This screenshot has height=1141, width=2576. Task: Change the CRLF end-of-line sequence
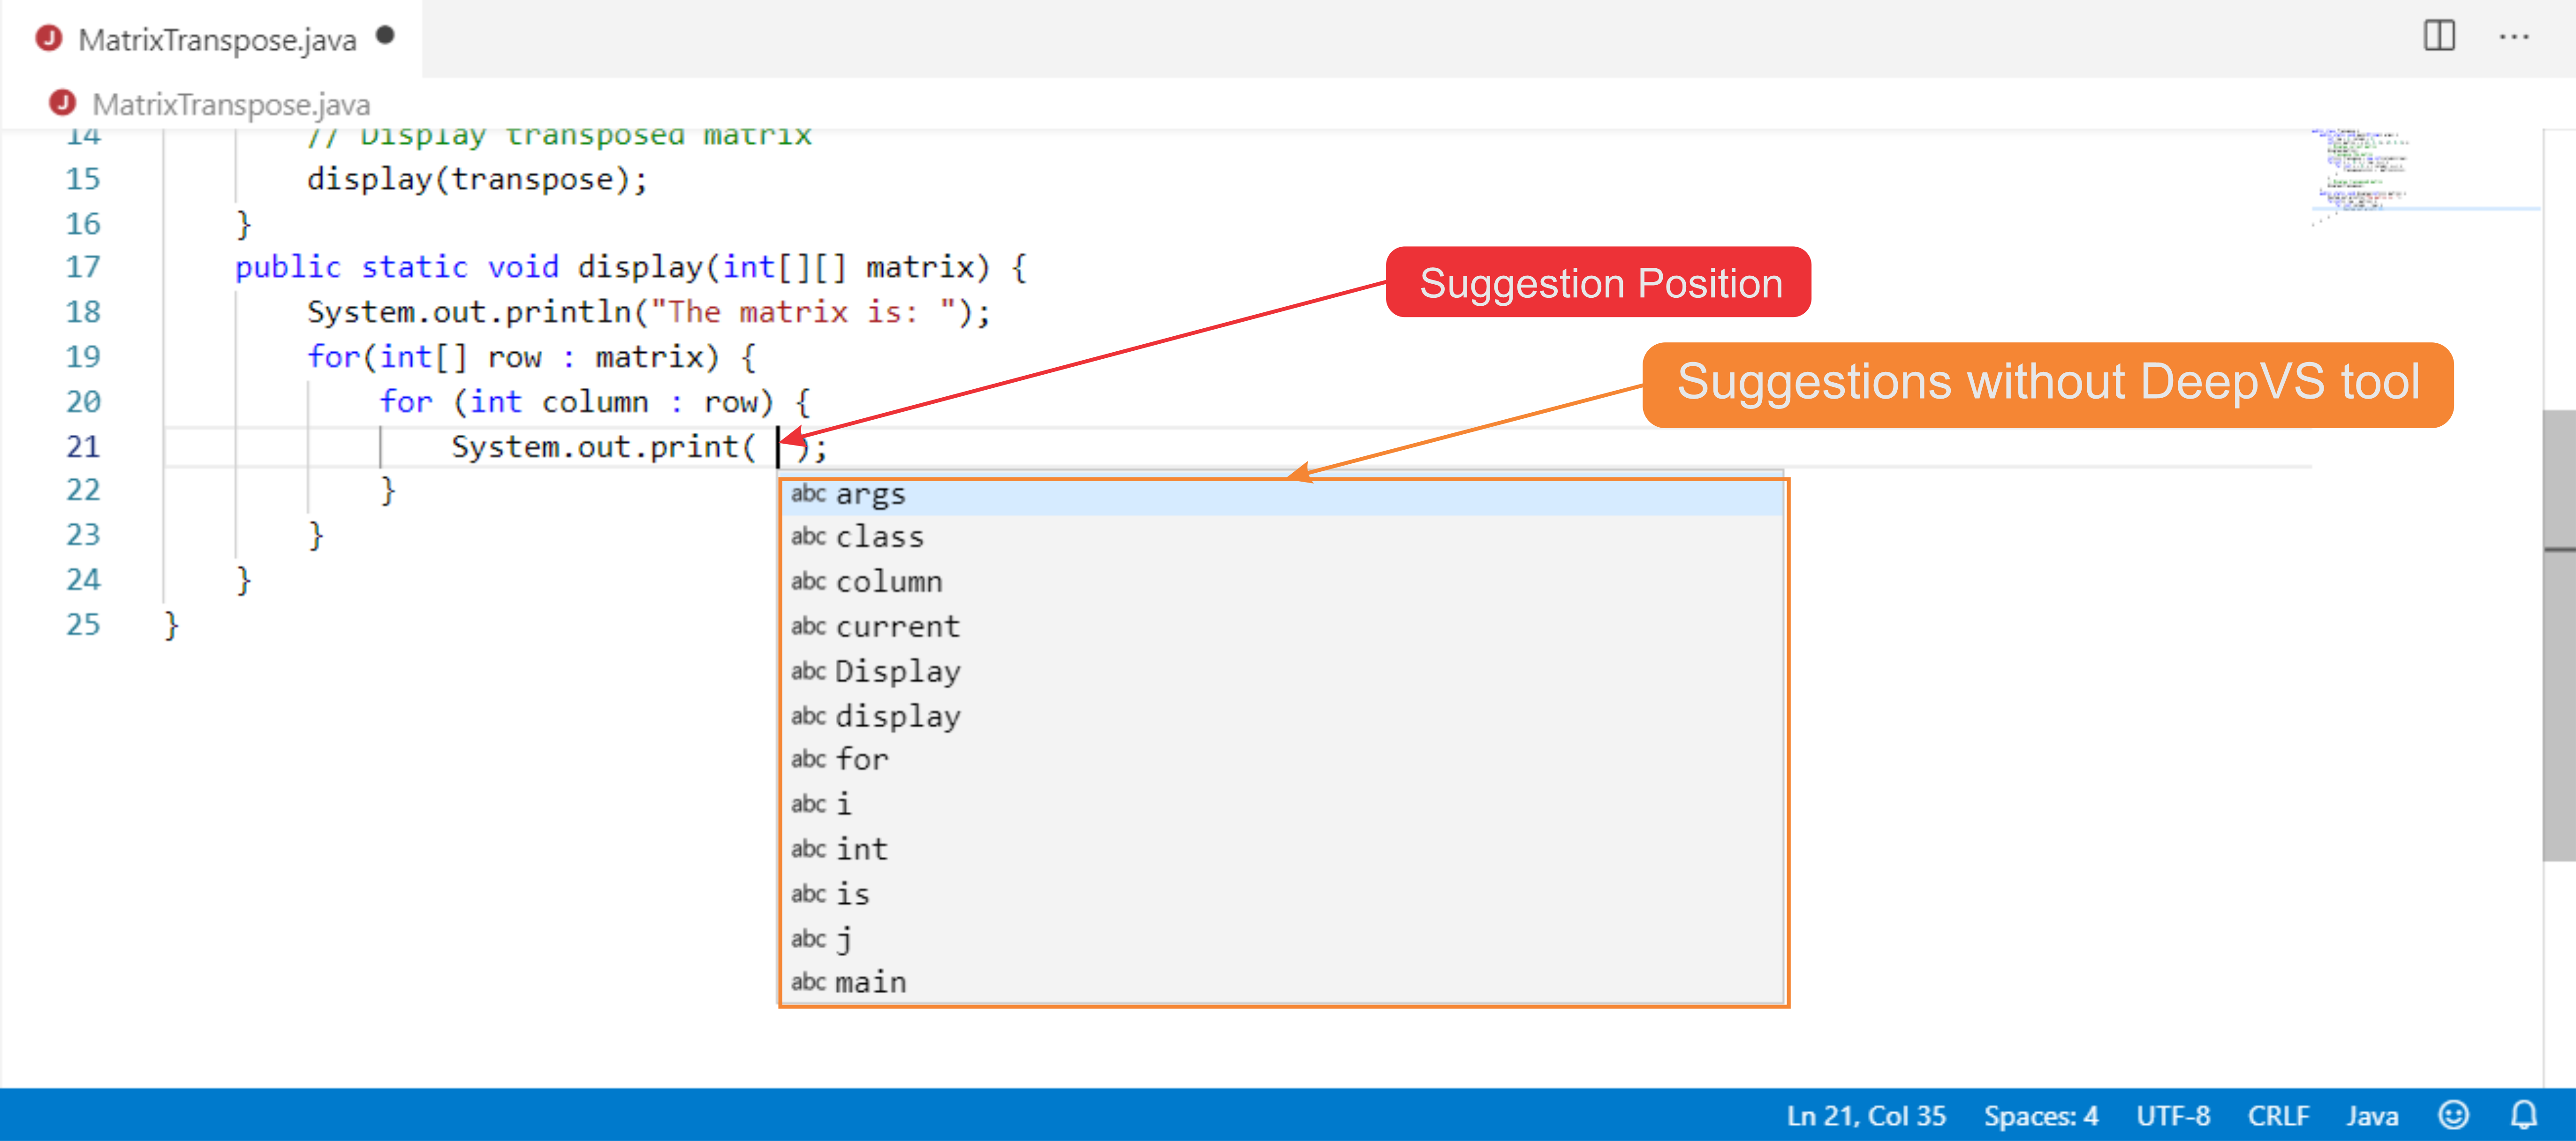coord(2278,1115)
